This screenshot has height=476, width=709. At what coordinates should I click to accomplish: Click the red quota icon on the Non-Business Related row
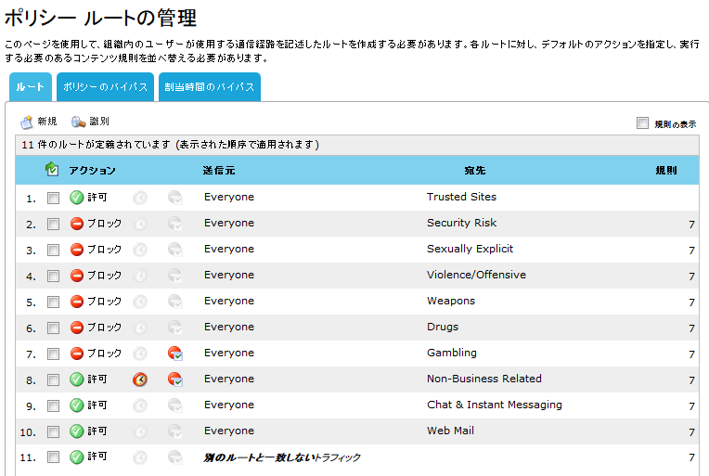click(175, 380)
